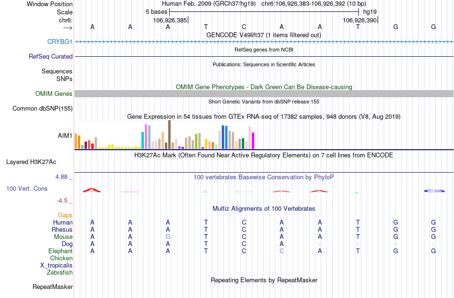
Task: Click the RefSeq Curated dark blue line
Action: click(264, 56)
